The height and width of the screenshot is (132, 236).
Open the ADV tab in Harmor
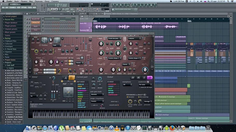tap(150, 78)
